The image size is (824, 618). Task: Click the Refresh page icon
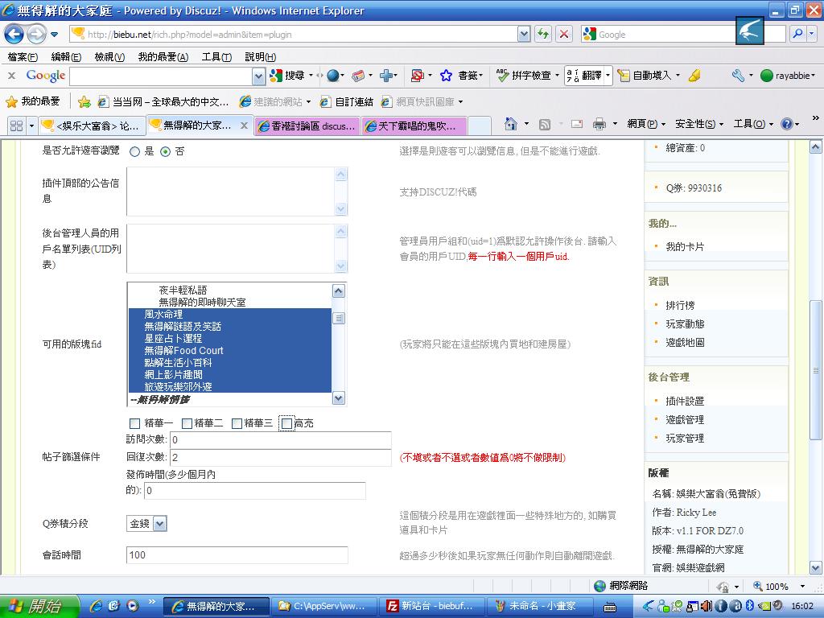(x=543, y=34)
